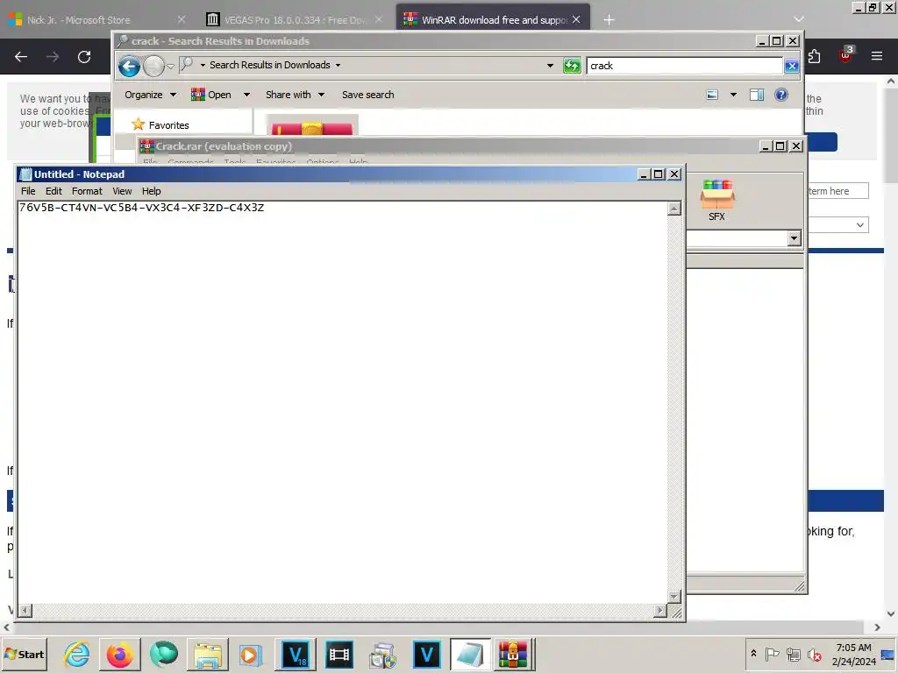This screenshot has height=673, width=898.
Task: Click the serial key text in Notepad
Action: click(141, 208)
